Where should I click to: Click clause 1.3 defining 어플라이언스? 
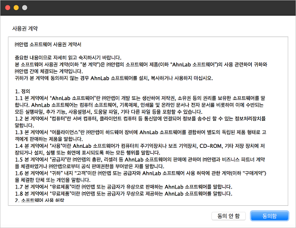140,135
